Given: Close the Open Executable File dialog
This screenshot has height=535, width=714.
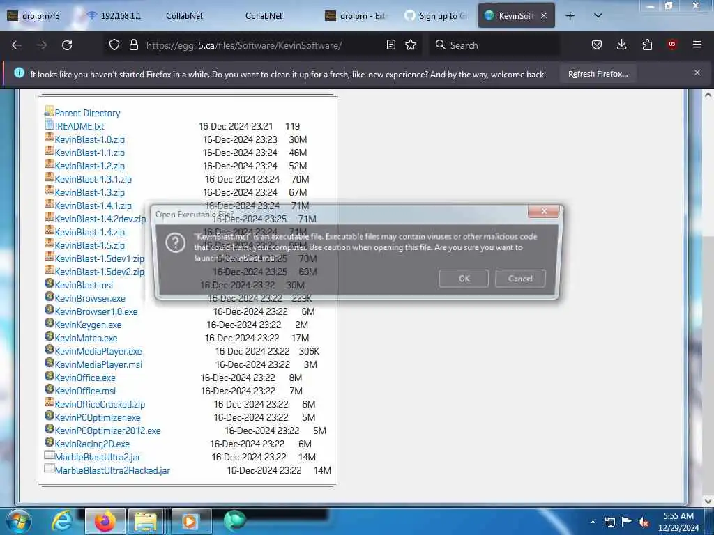Looking at the screenshot, I should [x=543, y=212].
